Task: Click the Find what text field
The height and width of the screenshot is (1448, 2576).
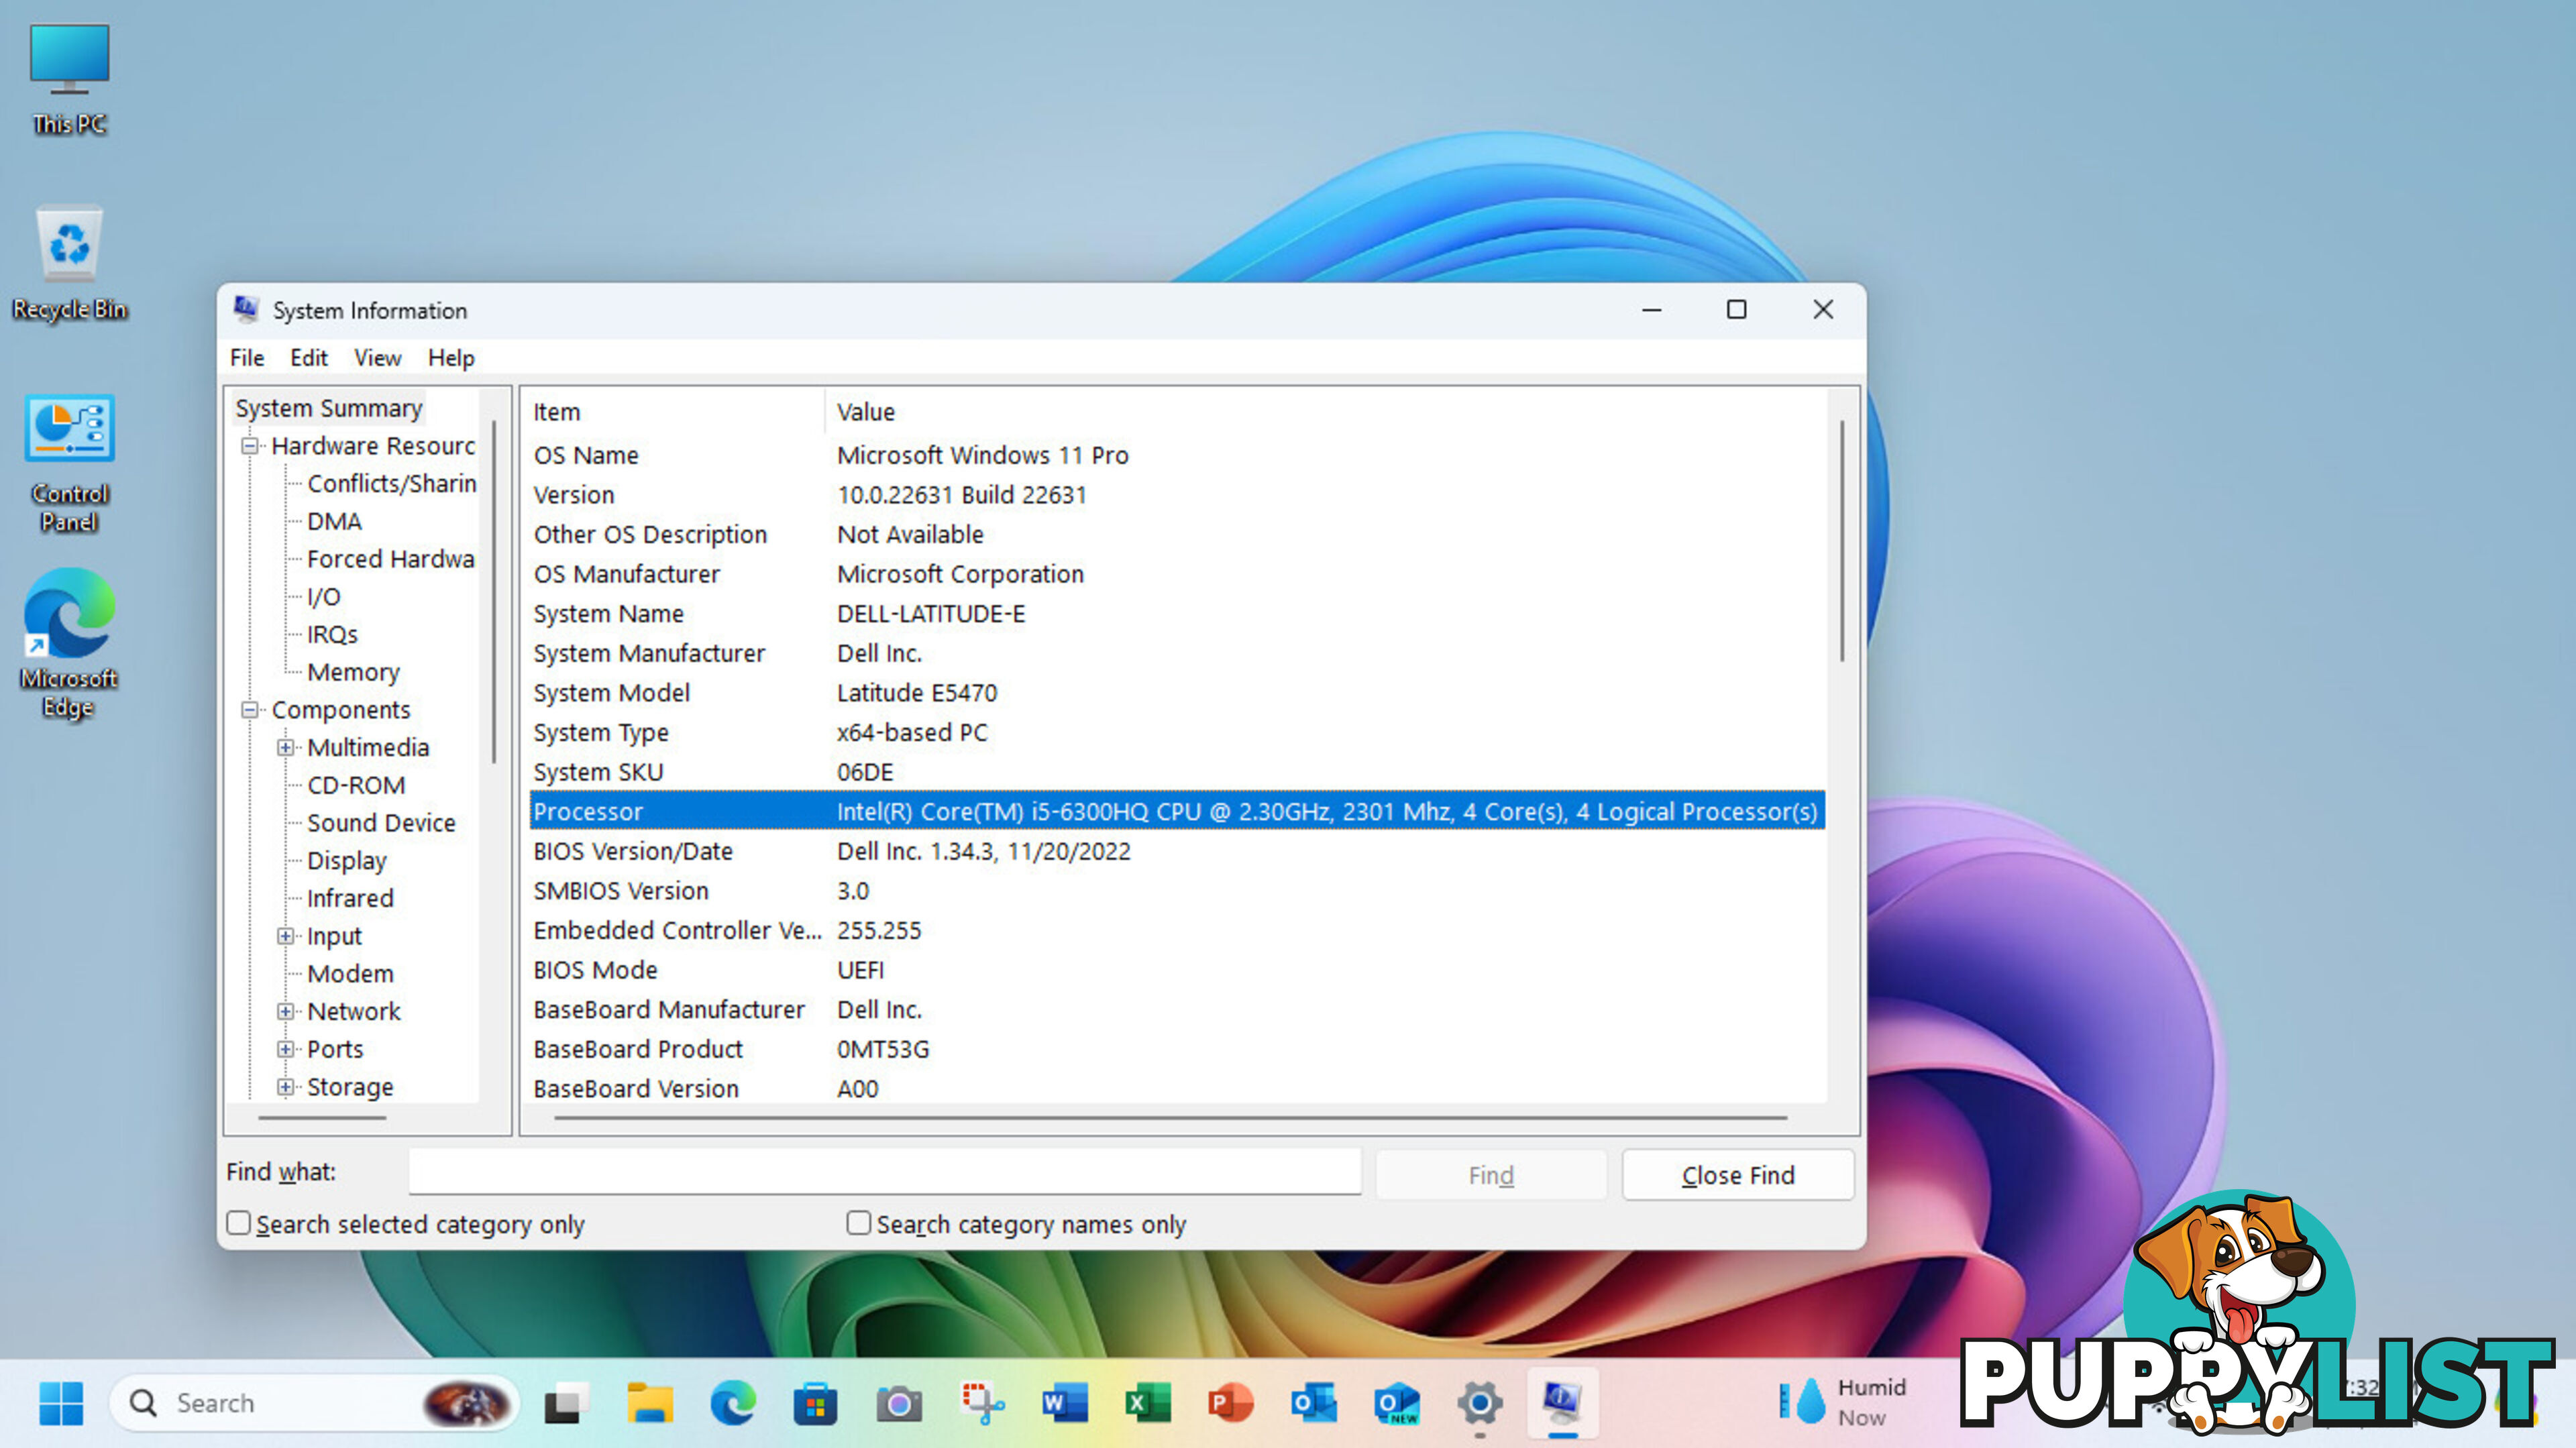Action: tap(885, 1171)
